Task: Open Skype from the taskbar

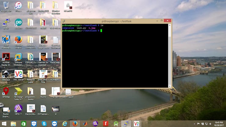Action: point(44,124)
